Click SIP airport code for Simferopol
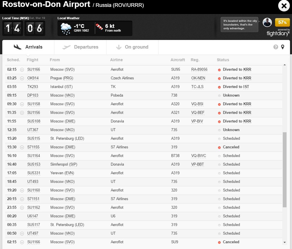The width and height of the screenshot is (292, 249). click(73, 164)
